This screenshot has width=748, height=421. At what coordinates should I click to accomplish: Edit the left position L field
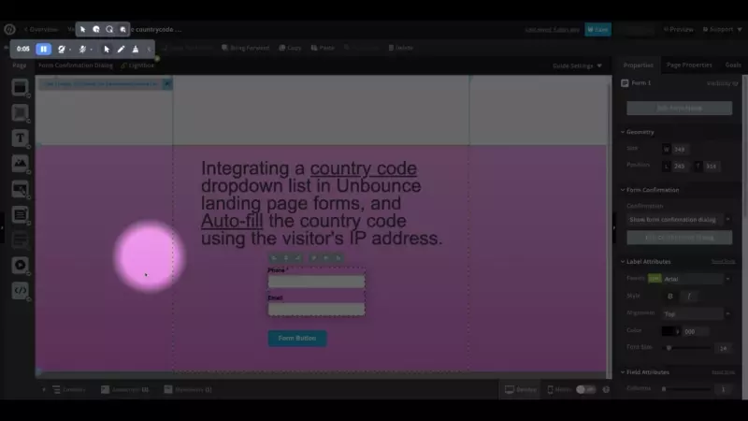pos(683,167)
